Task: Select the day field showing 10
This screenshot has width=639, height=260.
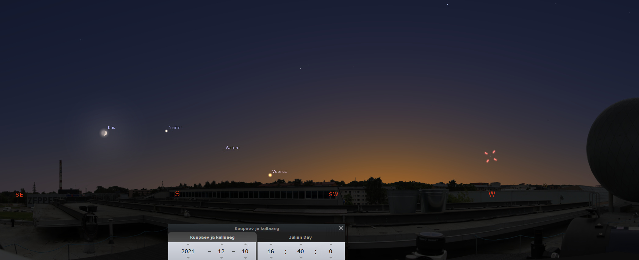Action: pos(245,251)
